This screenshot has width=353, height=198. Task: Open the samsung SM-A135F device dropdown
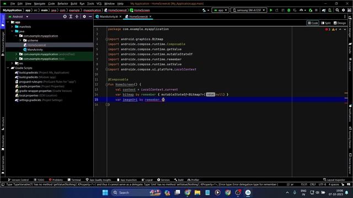(x=249, y=10)
